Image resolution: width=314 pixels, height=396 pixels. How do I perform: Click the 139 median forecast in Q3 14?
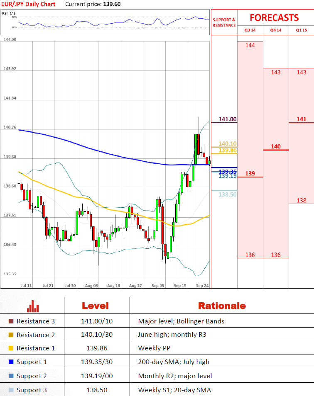[x=250, y=173]
